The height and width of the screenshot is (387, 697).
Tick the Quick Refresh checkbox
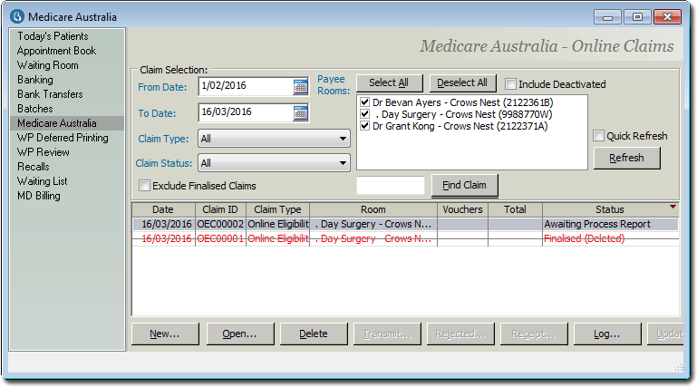click(x=598, y=136)
